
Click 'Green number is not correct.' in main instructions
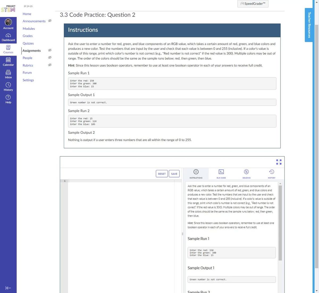point(89,102)
